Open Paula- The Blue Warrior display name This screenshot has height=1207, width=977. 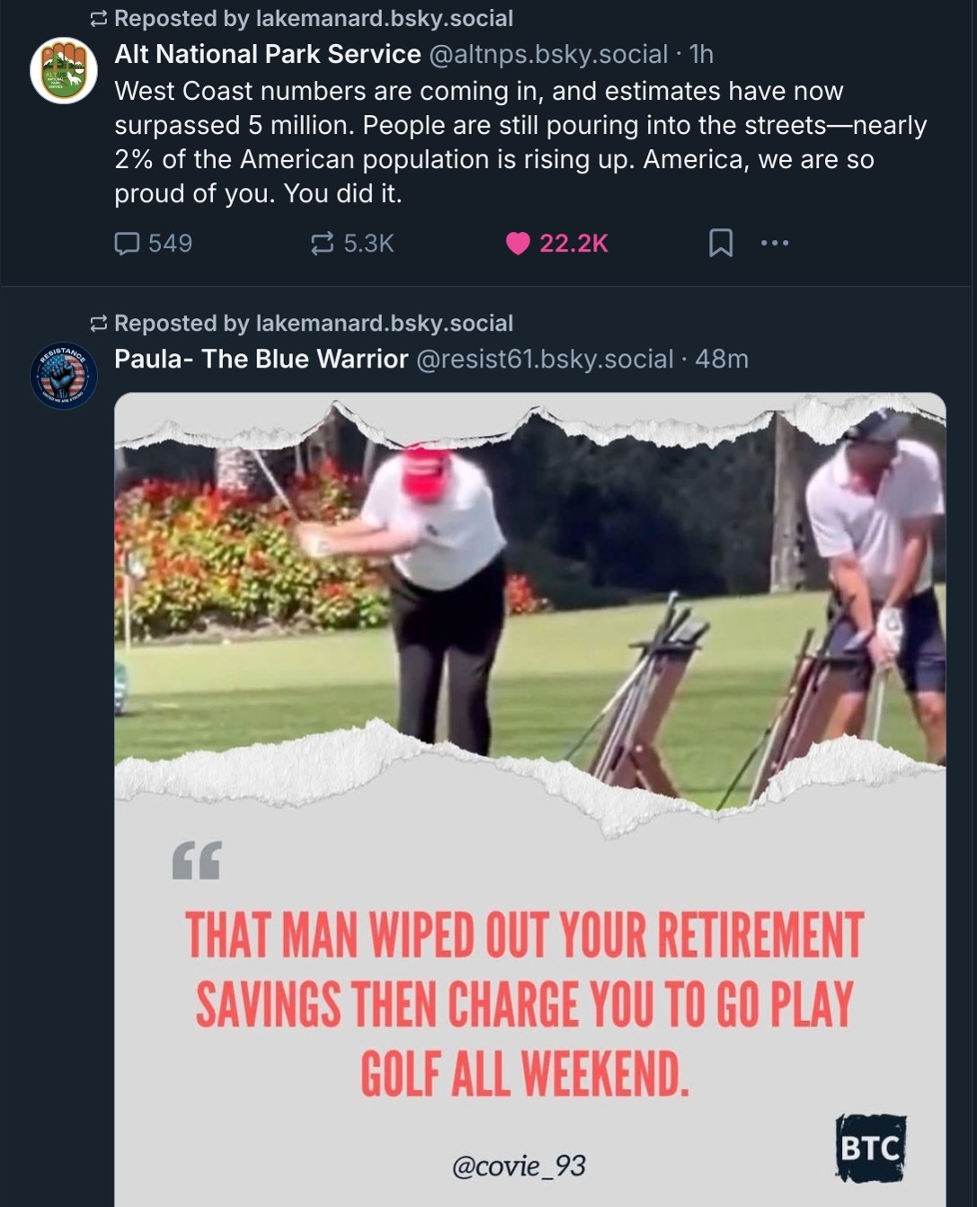(x=261, y=359)
